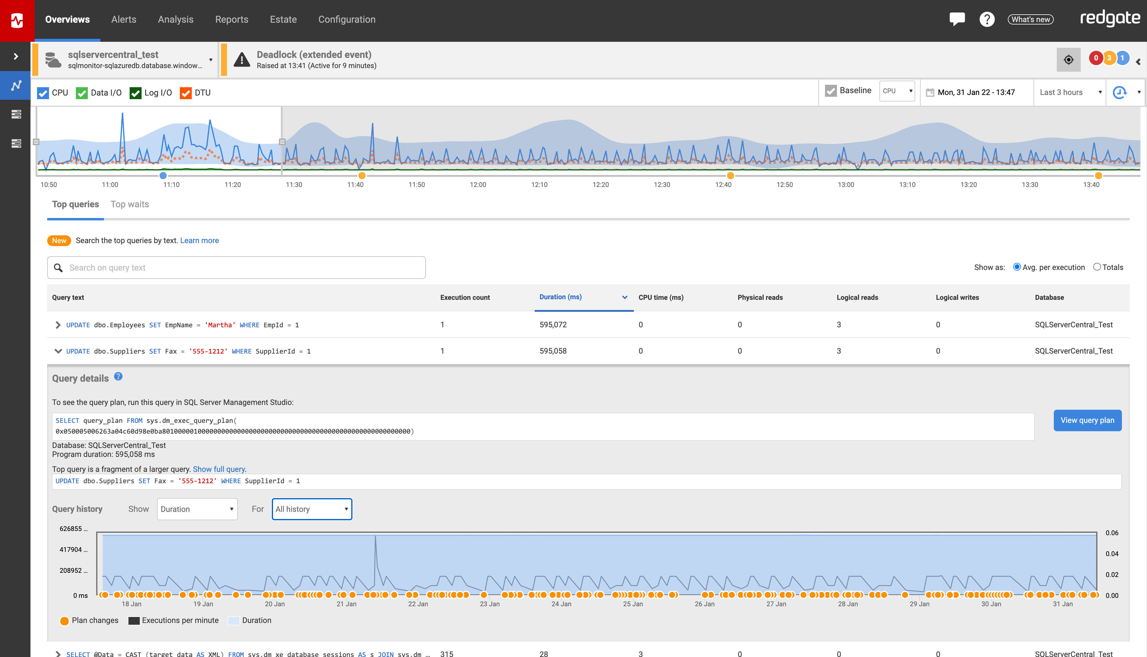Image resolution: width=1147 pixels, height=657 pixels.
Task: Open the help question mark icon
Action: point(987,19)
